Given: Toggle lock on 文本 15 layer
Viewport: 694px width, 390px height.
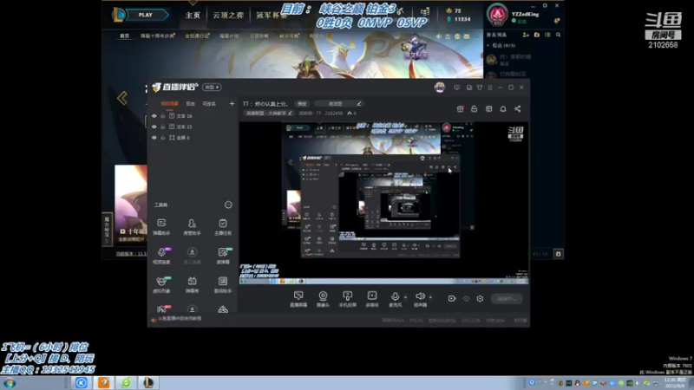Looking at the screenshot, I should click(x=163, y=127).
